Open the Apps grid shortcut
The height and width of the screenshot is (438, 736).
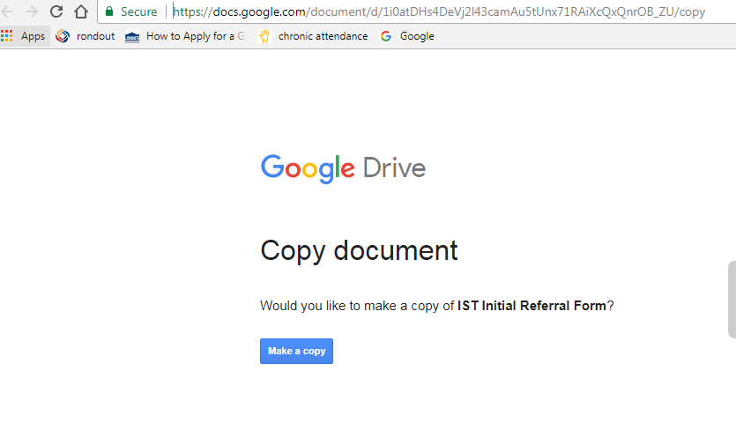24,36
